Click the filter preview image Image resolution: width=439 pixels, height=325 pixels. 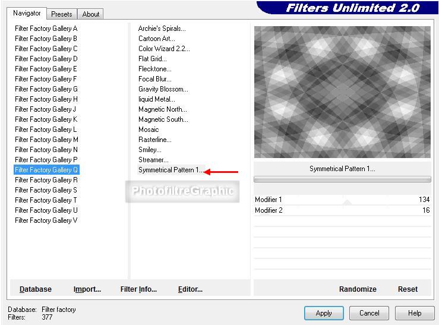tap(342, 91)
